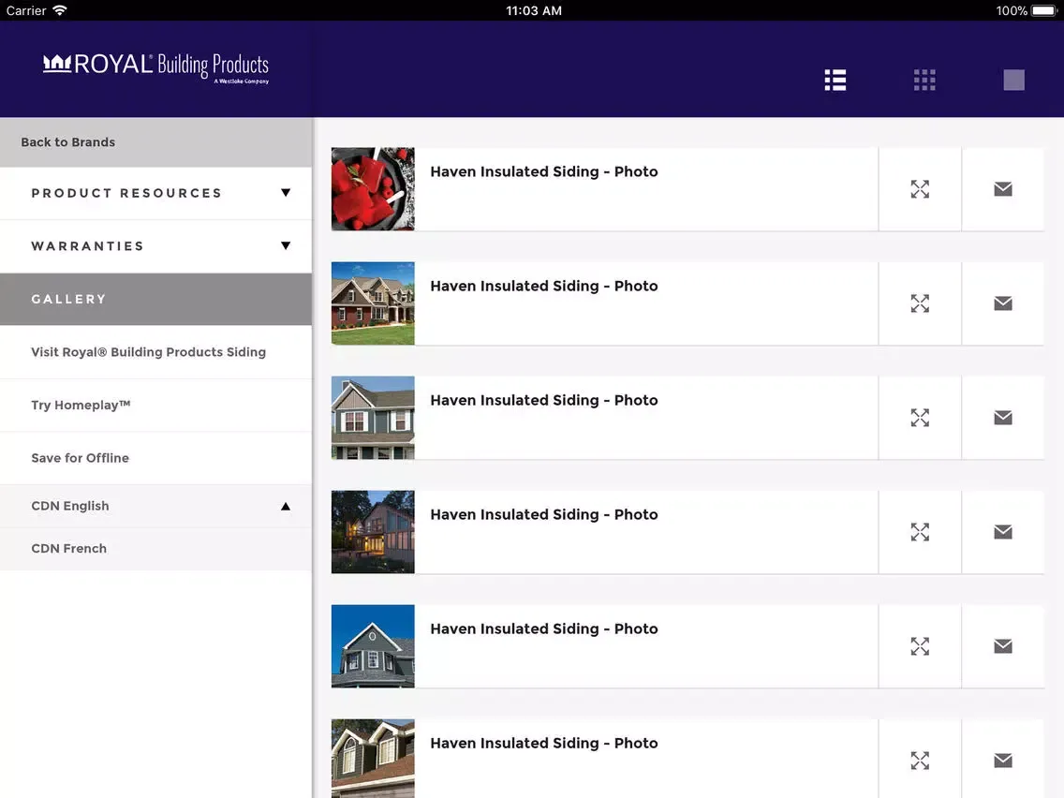Tap the Royal Building Products logo
This screenshot has width=1064, height=798.
156,67
